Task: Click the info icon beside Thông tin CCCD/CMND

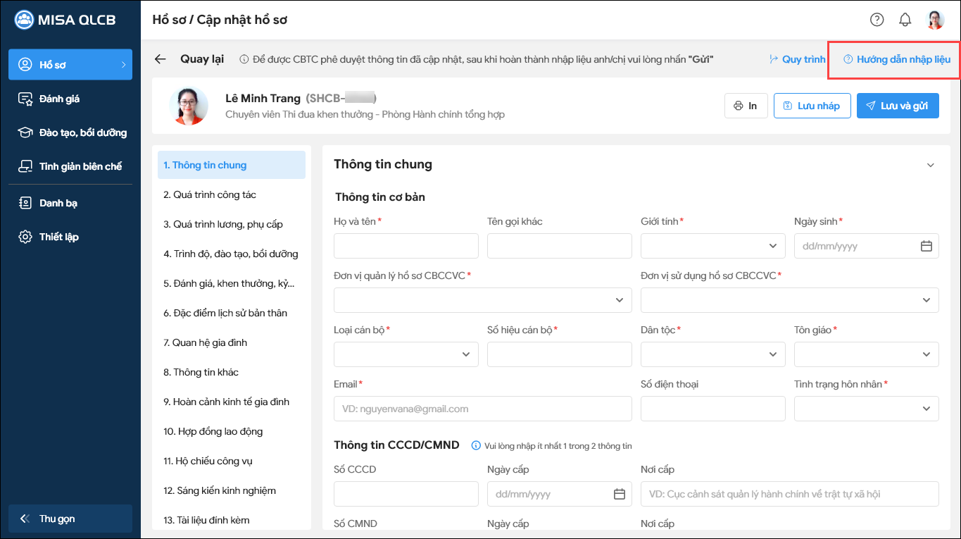Action: [476, 445]
